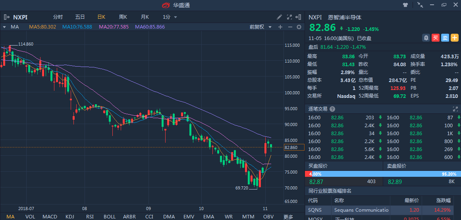
Task: Sort by 代码 column header
Action: [x=312, y=201]
